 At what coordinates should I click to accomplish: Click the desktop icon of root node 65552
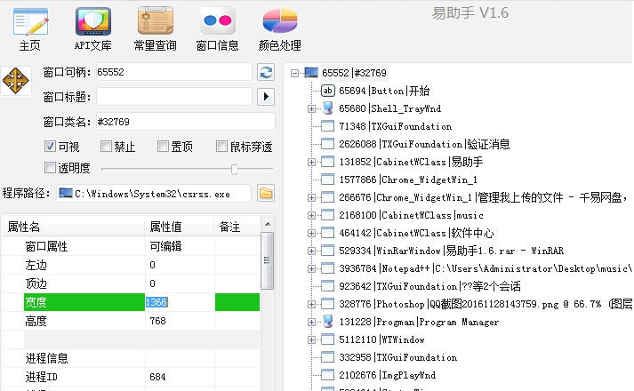point(311,73)
